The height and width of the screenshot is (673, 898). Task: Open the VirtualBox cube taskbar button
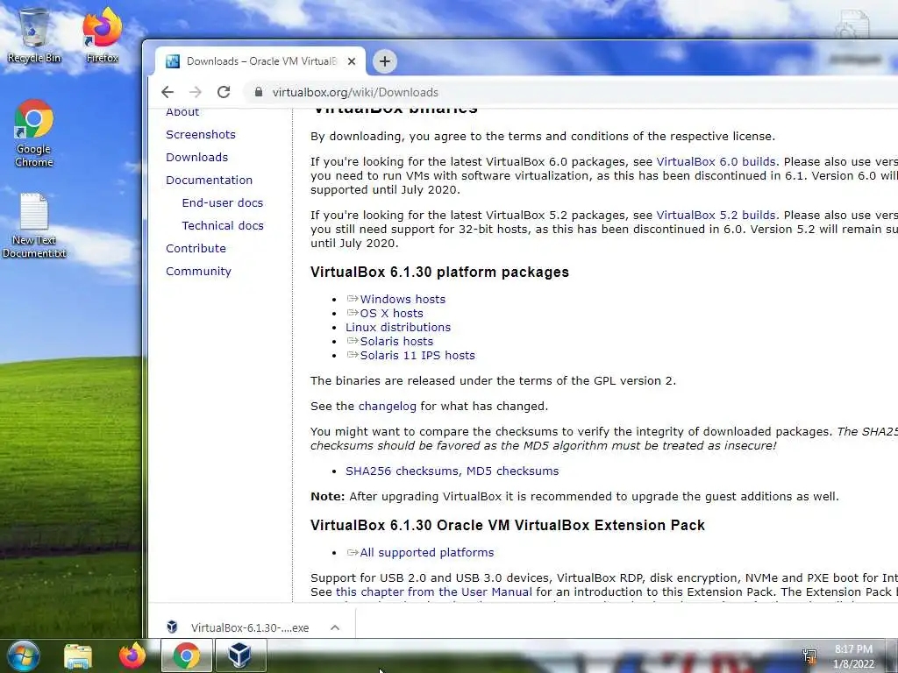[x=239, y=655]
